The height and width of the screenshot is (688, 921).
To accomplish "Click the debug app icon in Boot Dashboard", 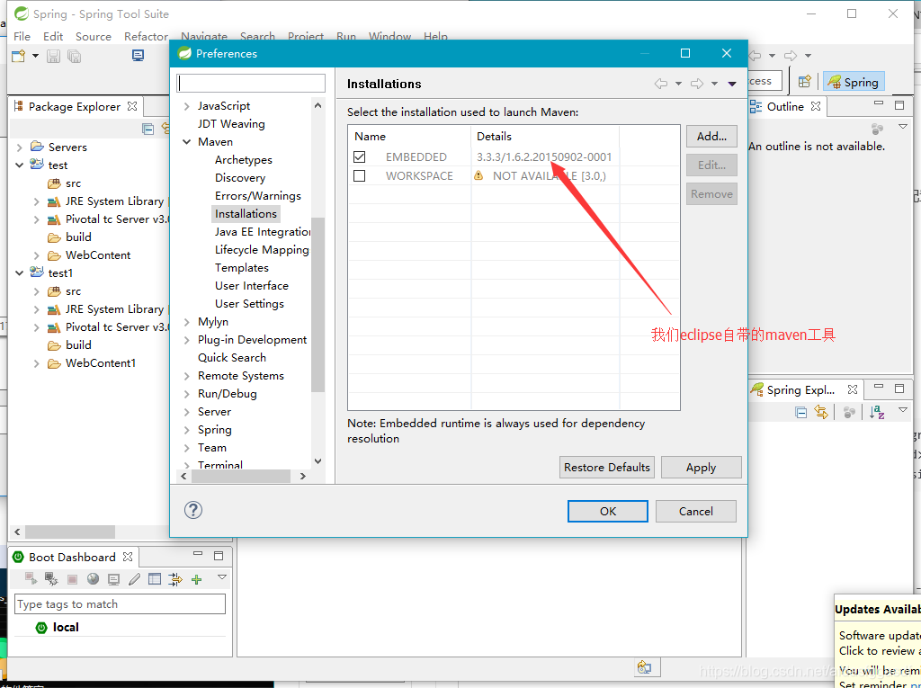I will 51,578.
